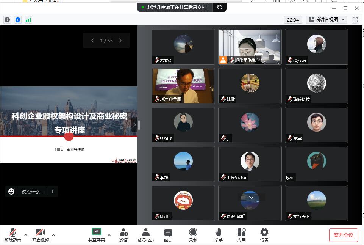Open the Invite (邀请) icon
The height and width of the screenshot is (245, 364).
[123, 235]
